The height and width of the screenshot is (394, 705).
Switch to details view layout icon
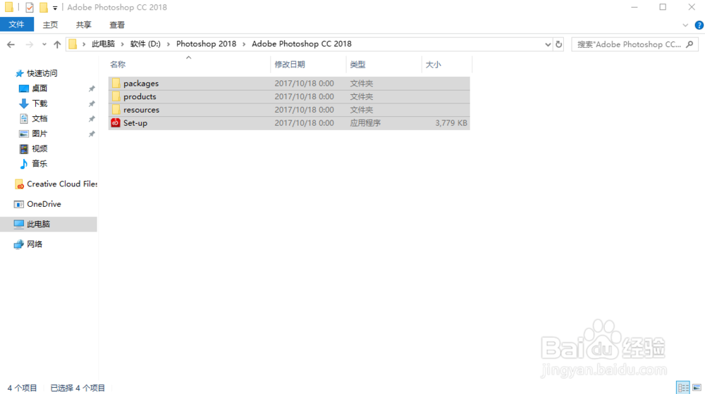point(683,387)
